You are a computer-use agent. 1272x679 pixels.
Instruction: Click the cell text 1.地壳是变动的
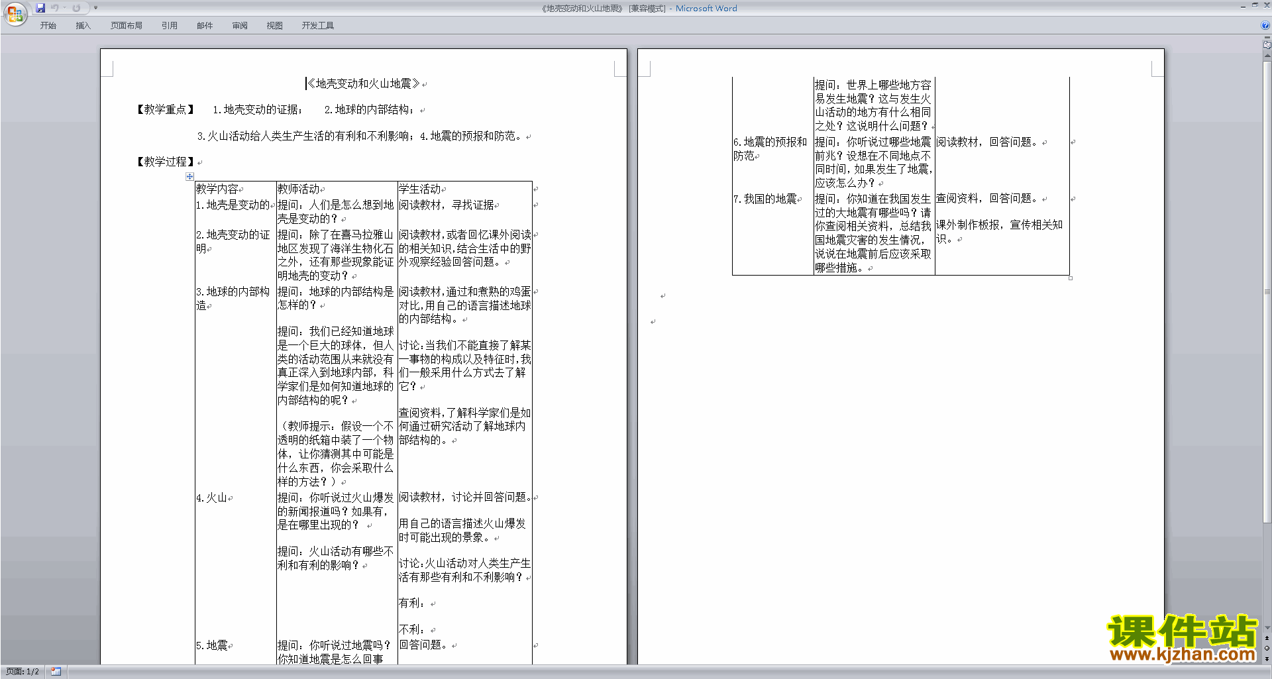coord(233,205)
